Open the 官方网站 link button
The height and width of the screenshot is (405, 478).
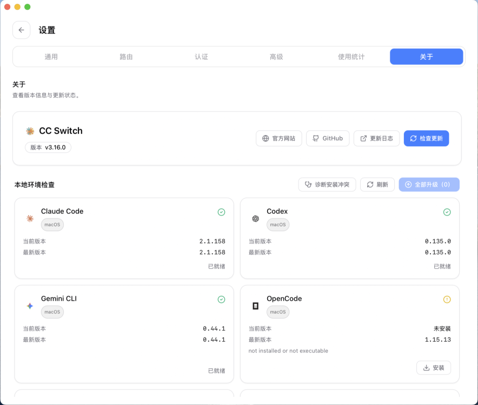279,138
